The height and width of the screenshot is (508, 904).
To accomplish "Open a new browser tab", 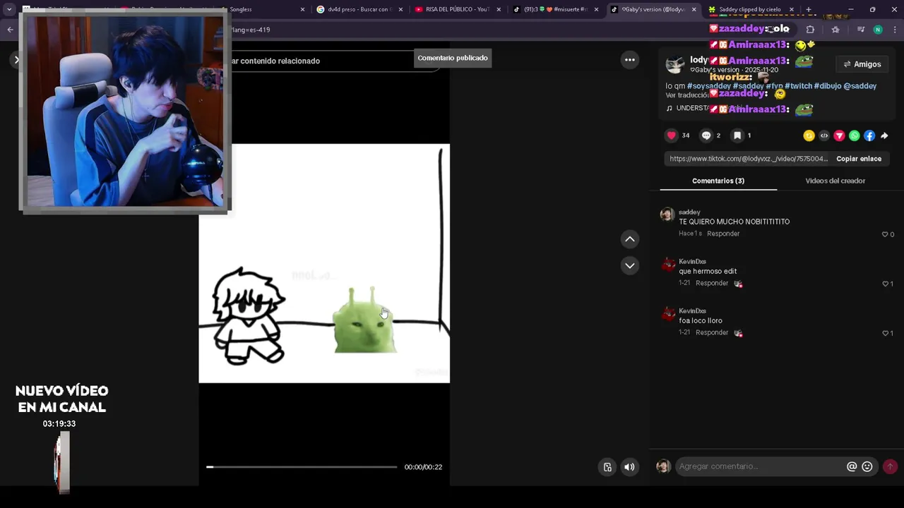I will [809, 9].
